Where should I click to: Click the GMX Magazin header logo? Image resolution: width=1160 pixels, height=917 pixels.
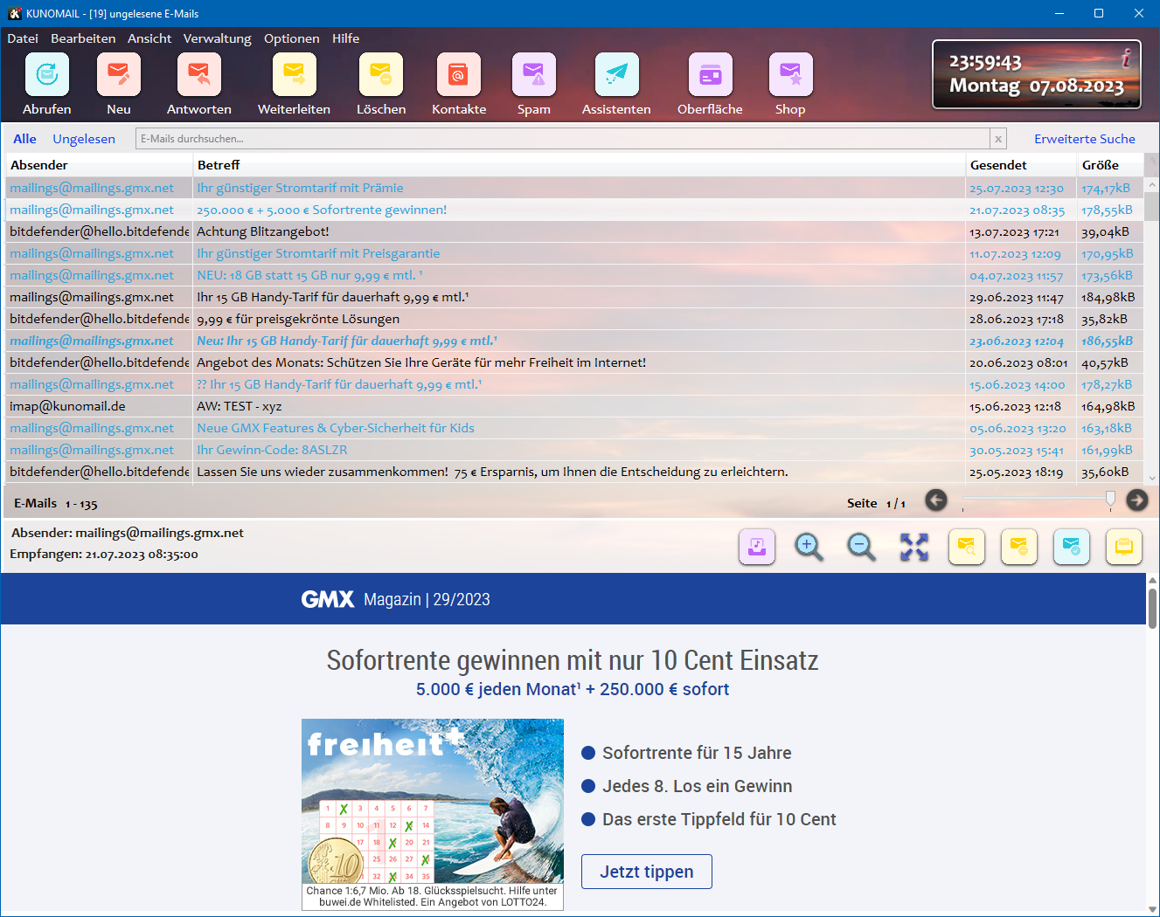(x=328, y=599)
